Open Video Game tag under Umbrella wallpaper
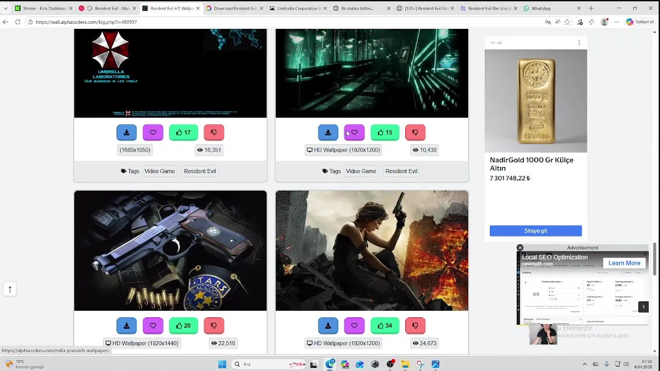Image resolution: width=660 pixels, height=371 pixels. pyautogui.click(x=159, y=171)
